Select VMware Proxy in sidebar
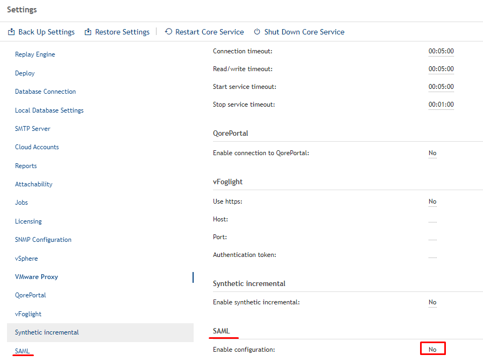 37,277
